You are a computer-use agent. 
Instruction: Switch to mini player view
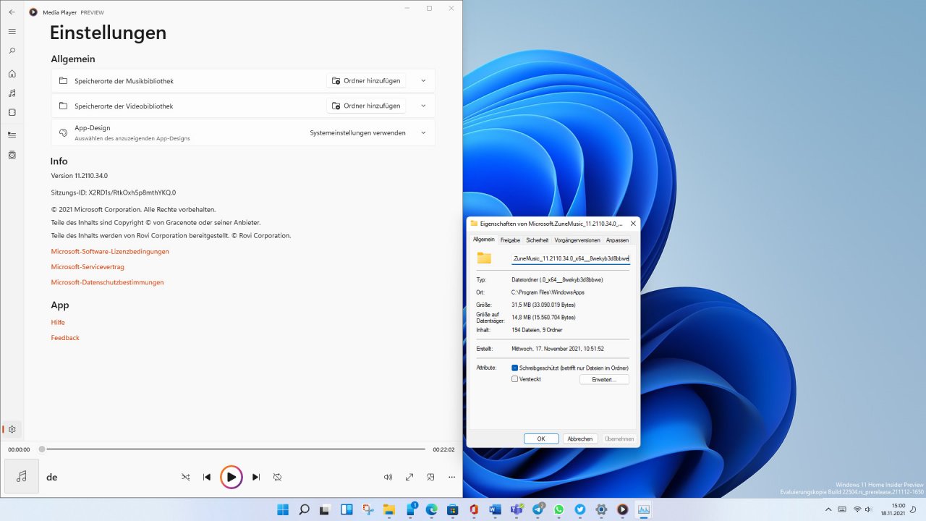pos(430,477)
